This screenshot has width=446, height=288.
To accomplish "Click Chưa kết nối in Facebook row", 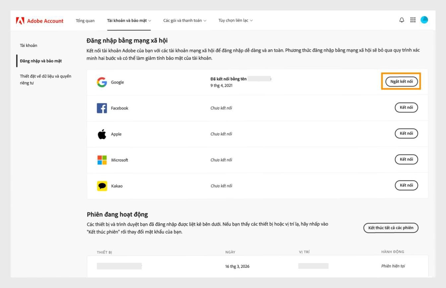I will 221,108.
